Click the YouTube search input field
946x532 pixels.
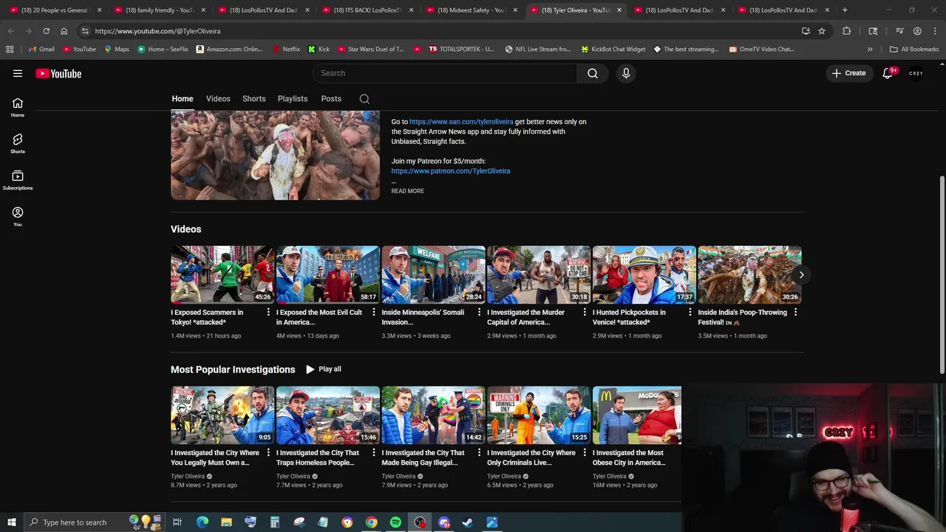coord(445,73)
